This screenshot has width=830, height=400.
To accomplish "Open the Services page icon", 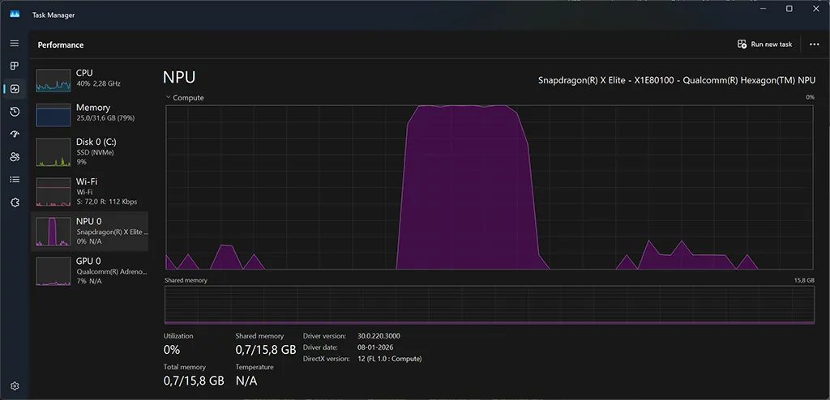I will point(15,202).
